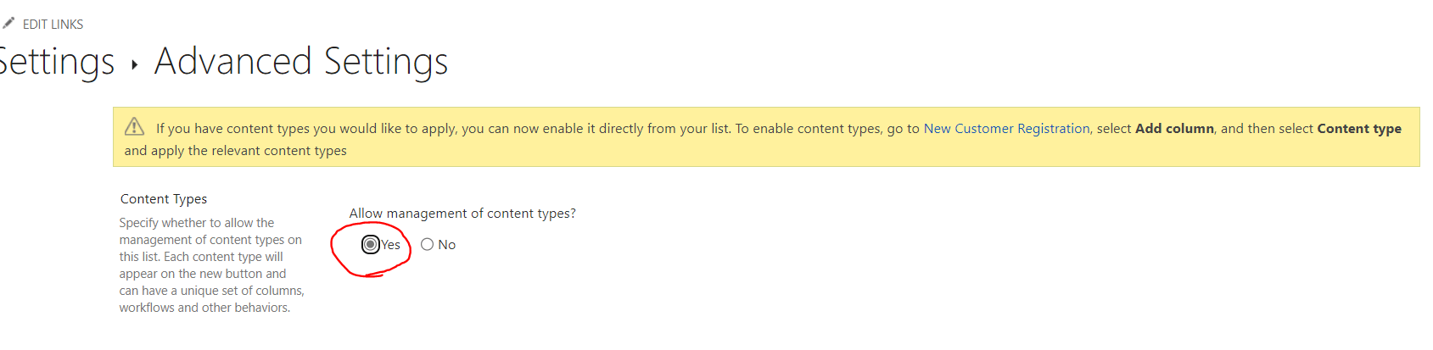Go back to the Settings breadcrumb

click(x=56, y=62)
